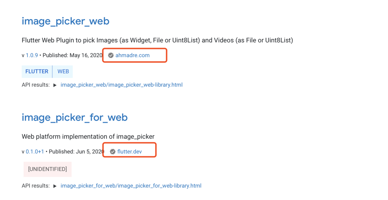
Task: Click the first 'API results:' label
Action: click(x=36, y=85)
